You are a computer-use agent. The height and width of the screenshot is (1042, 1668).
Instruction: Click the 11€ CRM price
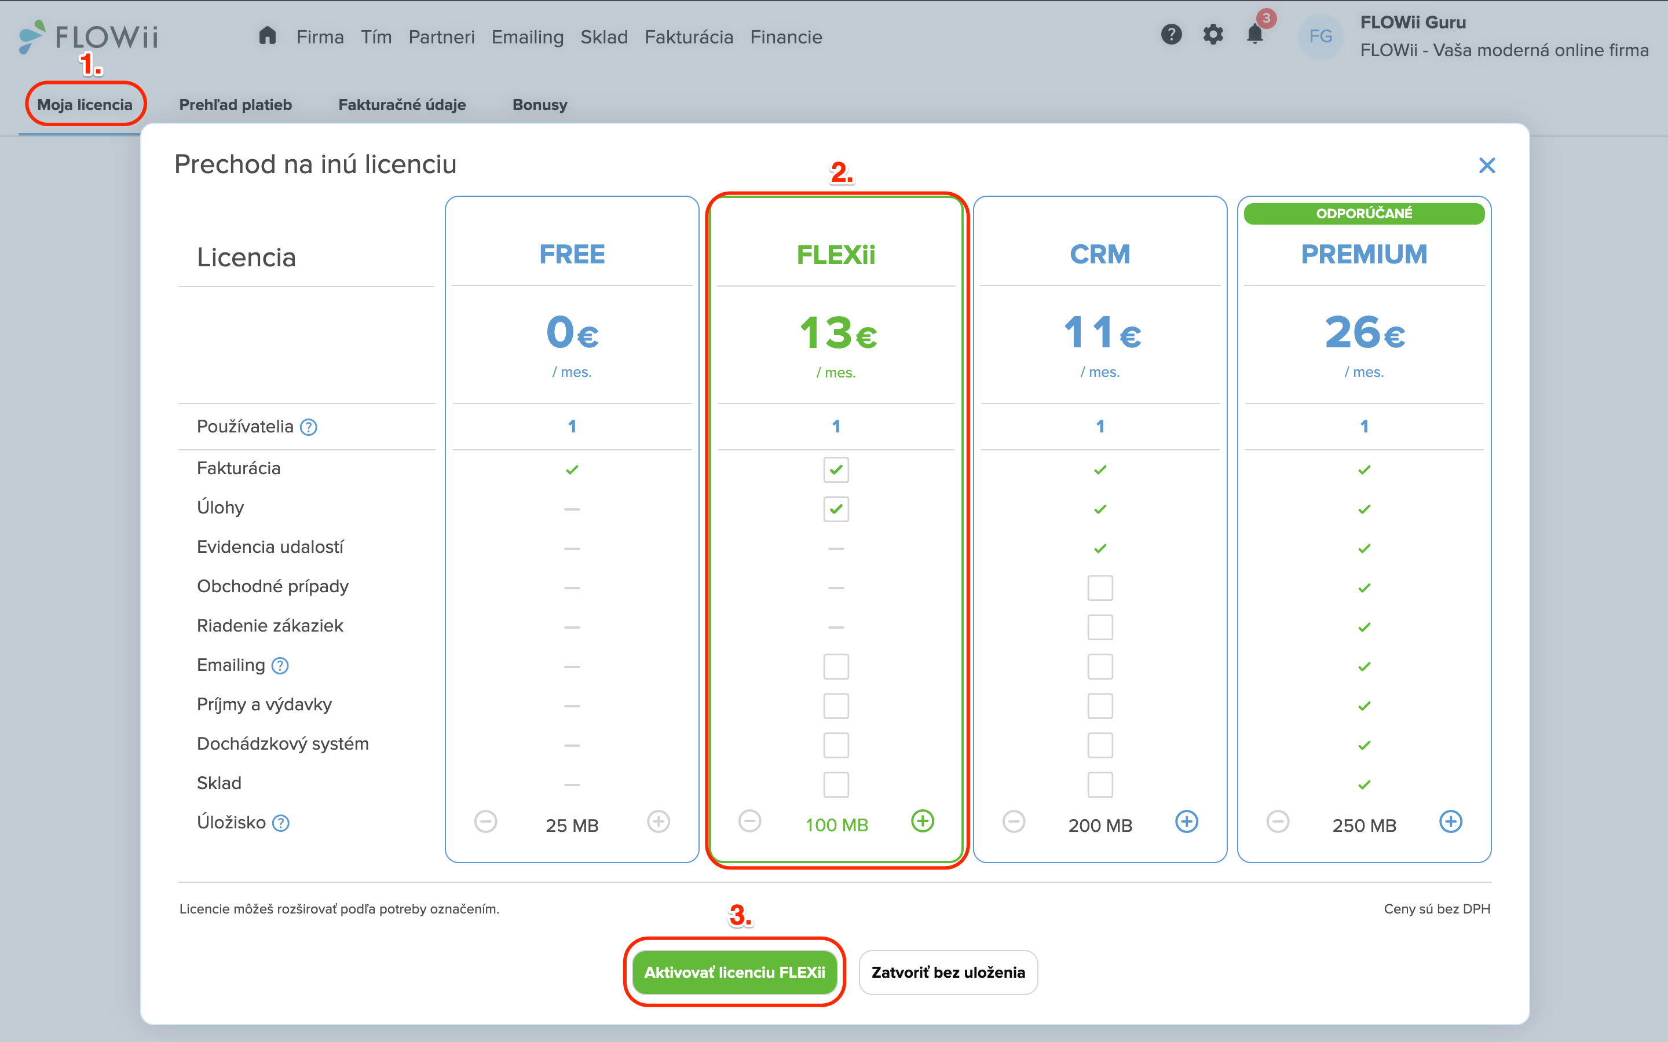[1102, 332]
